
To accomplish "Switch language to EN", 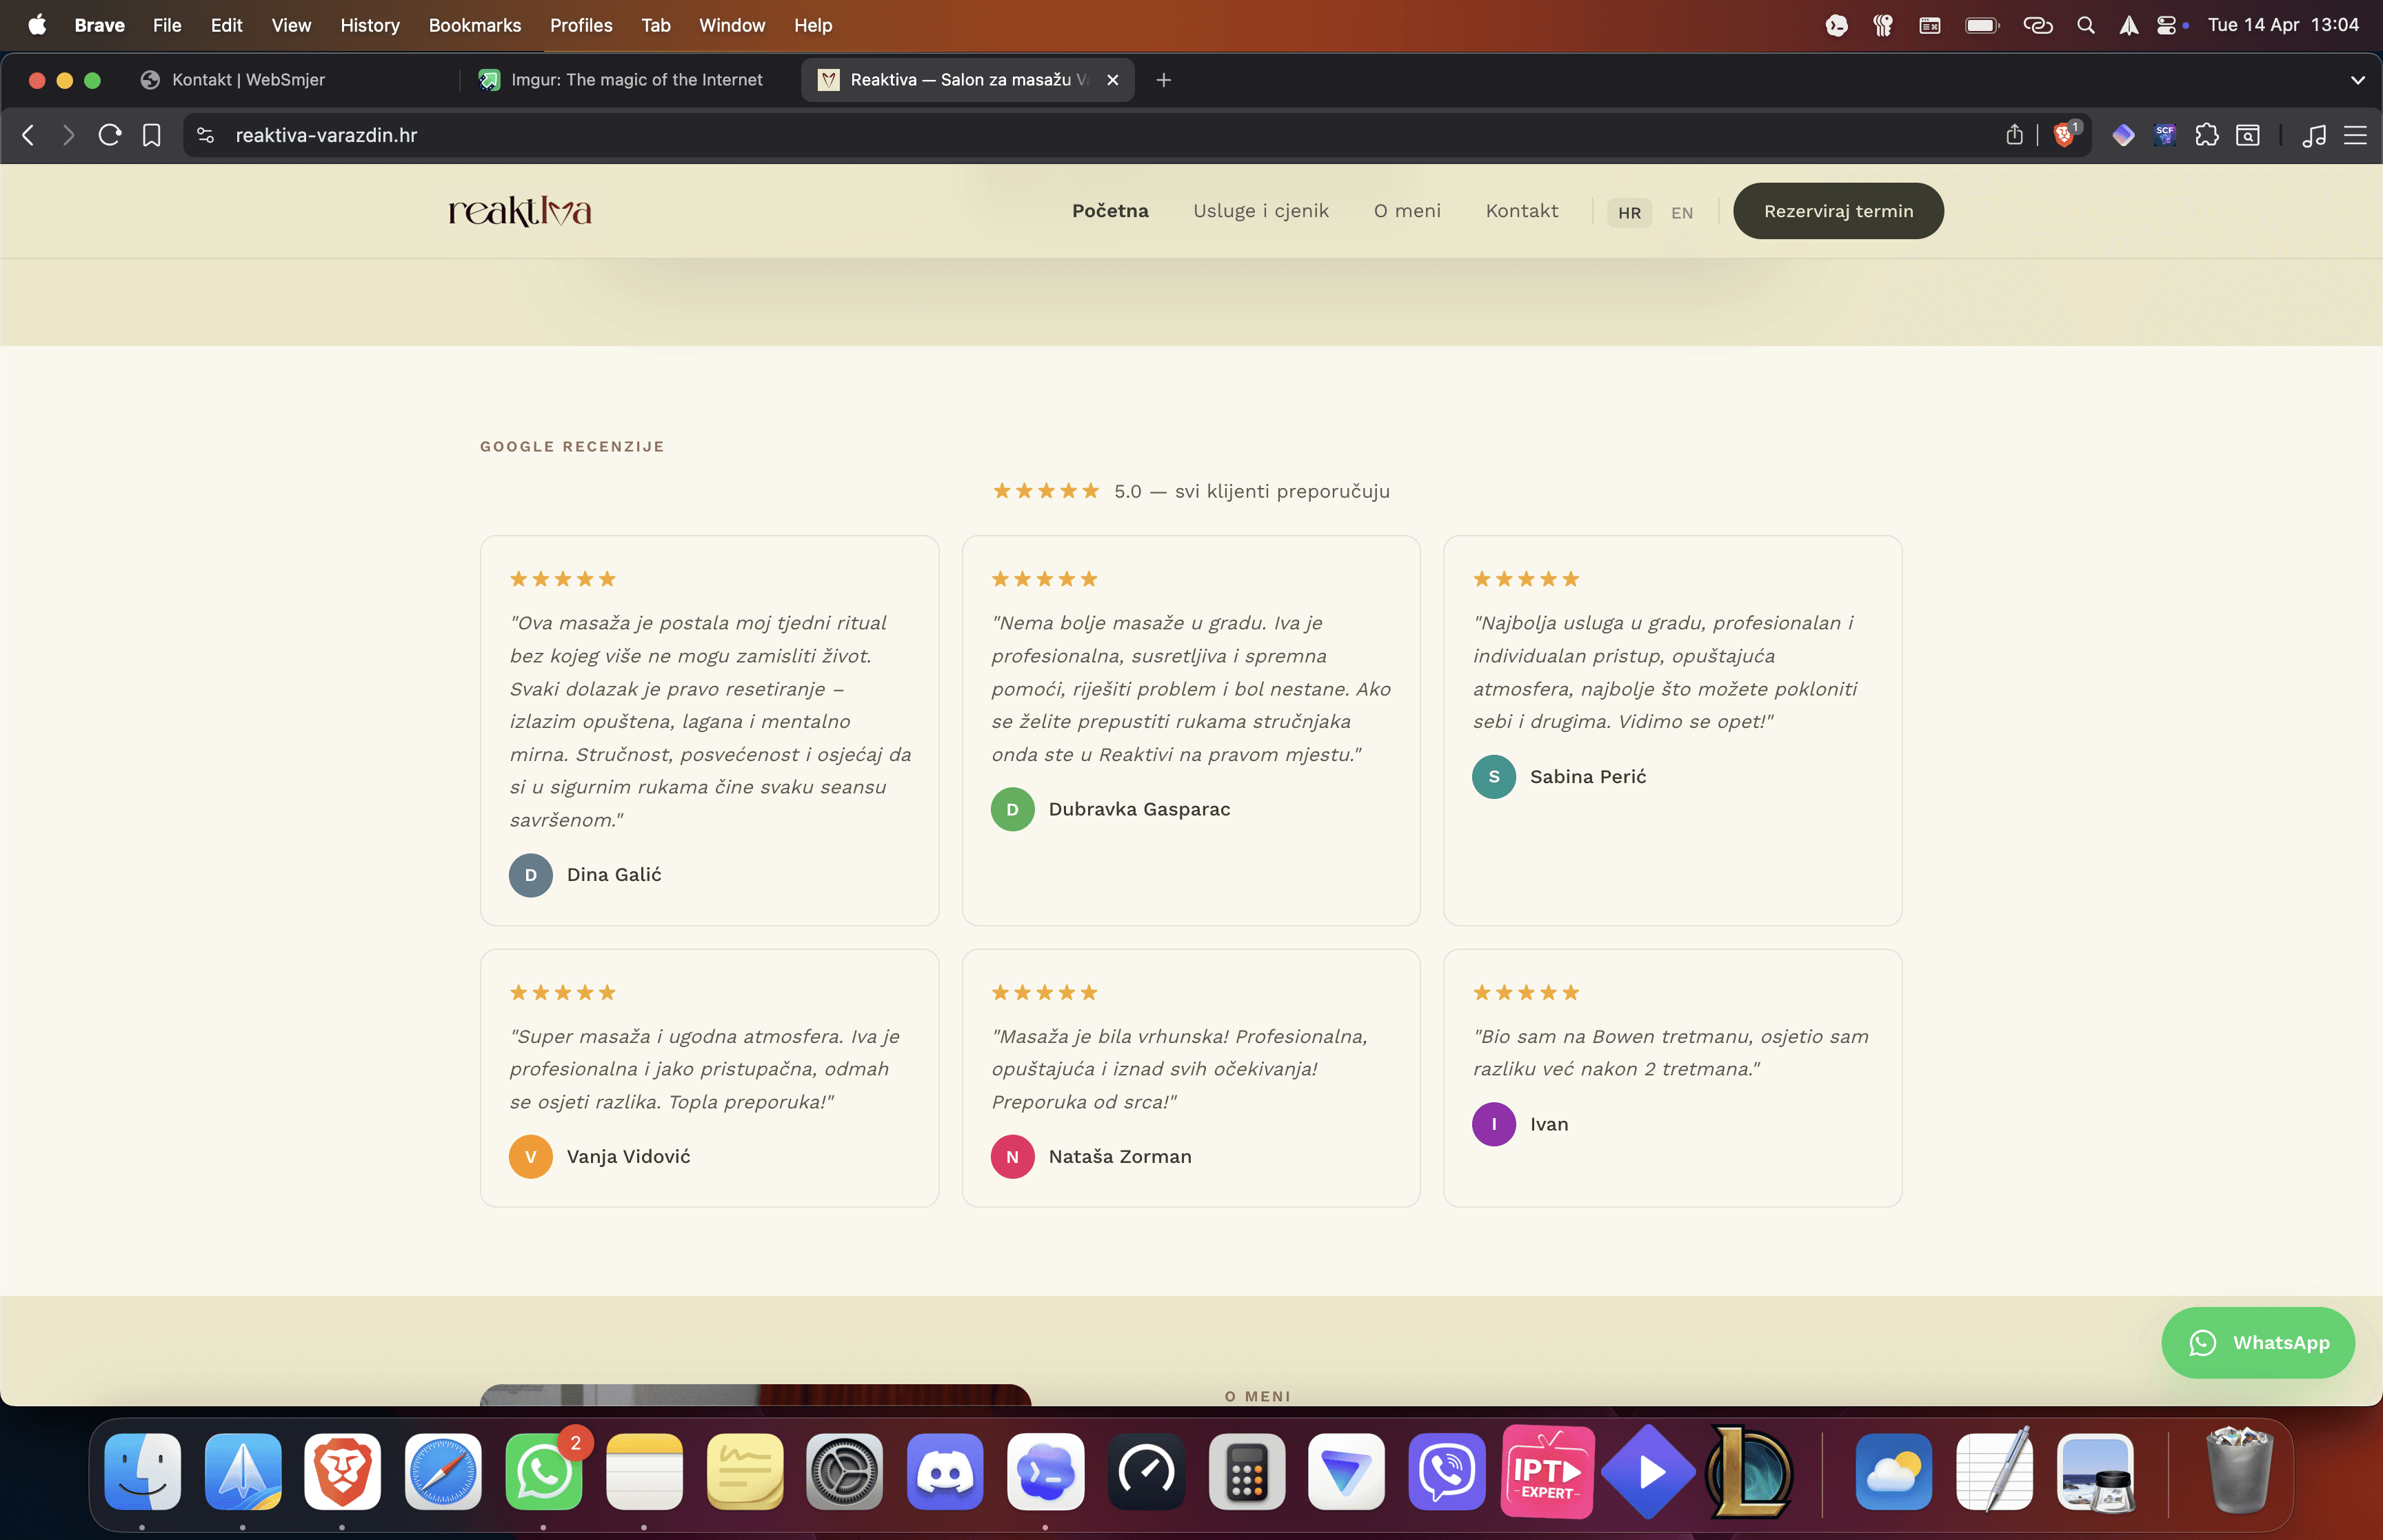I will 1682,212.
